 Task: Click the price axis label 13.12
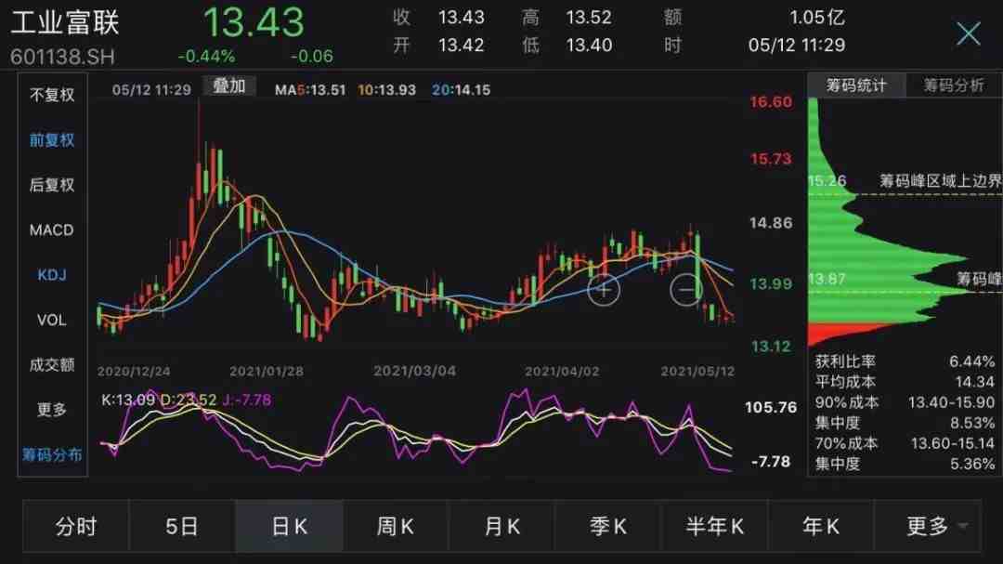click(771, 347)
